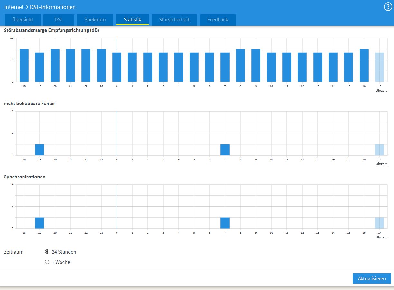Open the Störsicherheit tab
The height and width of the screenshot is (290, 394).
point(174,20)
